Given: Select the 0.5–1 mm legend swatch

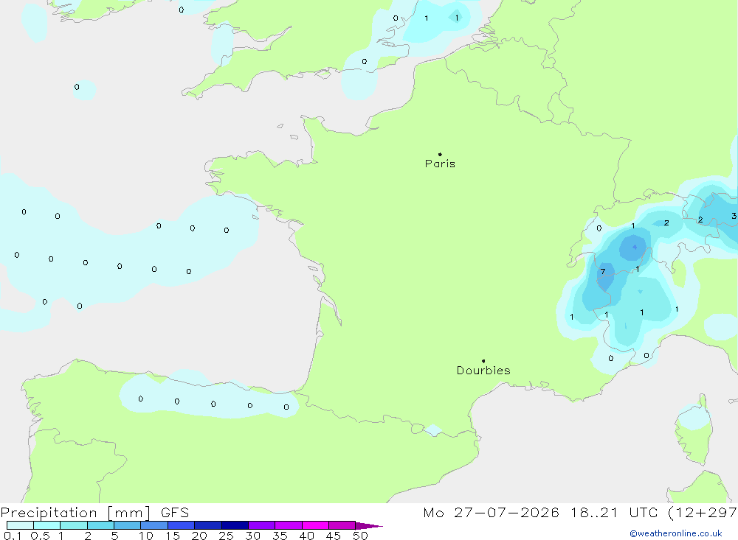Looking at the screenshot, I should pyautogui.click(x=47, y=525).
